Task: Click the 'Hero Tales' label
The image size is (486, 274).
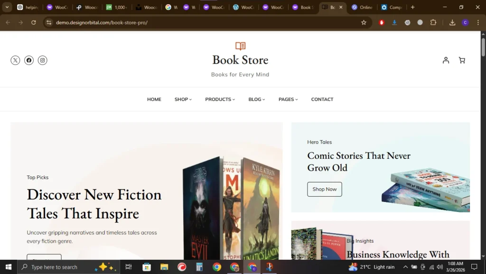Action: pos(319,142)
